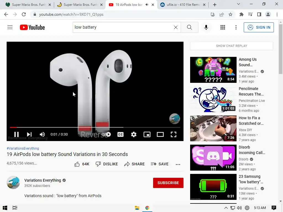Reload the page

pyautogui.click(x=24, y=14)
